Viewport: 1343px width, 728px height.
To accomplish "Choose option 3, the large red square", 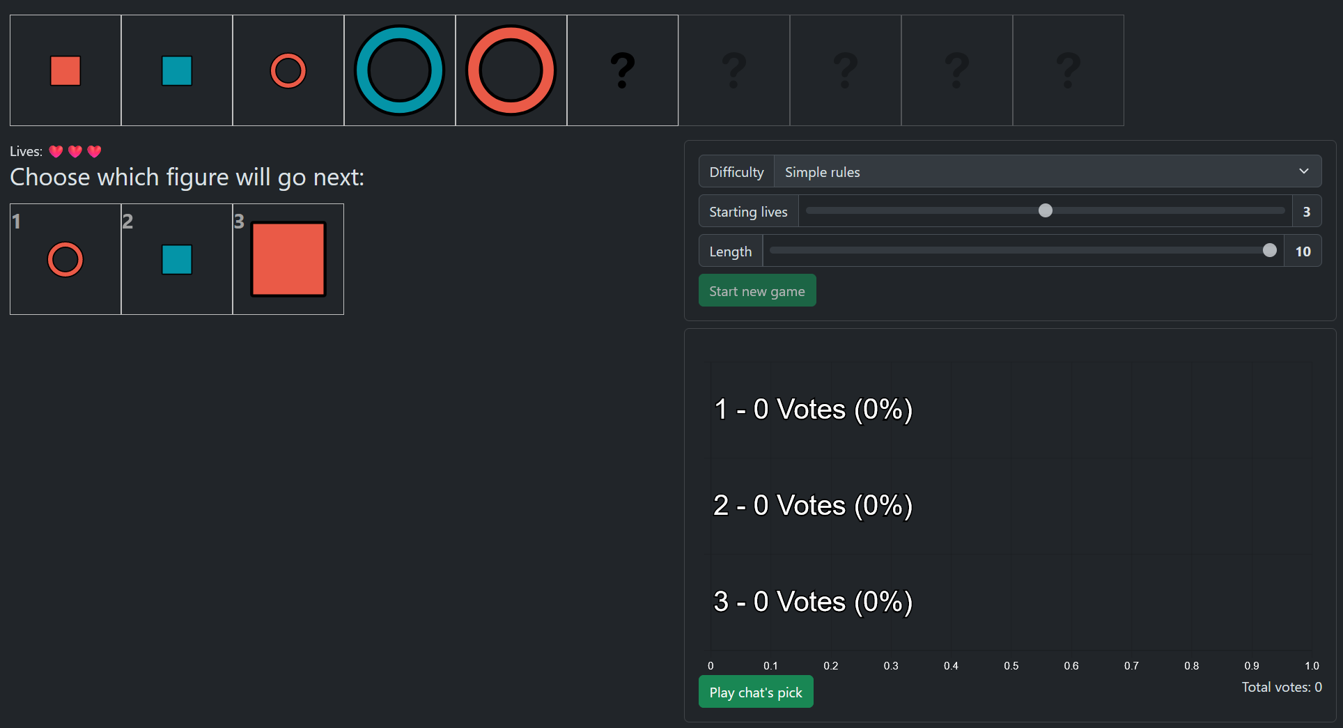I will (x=288, y=259).
